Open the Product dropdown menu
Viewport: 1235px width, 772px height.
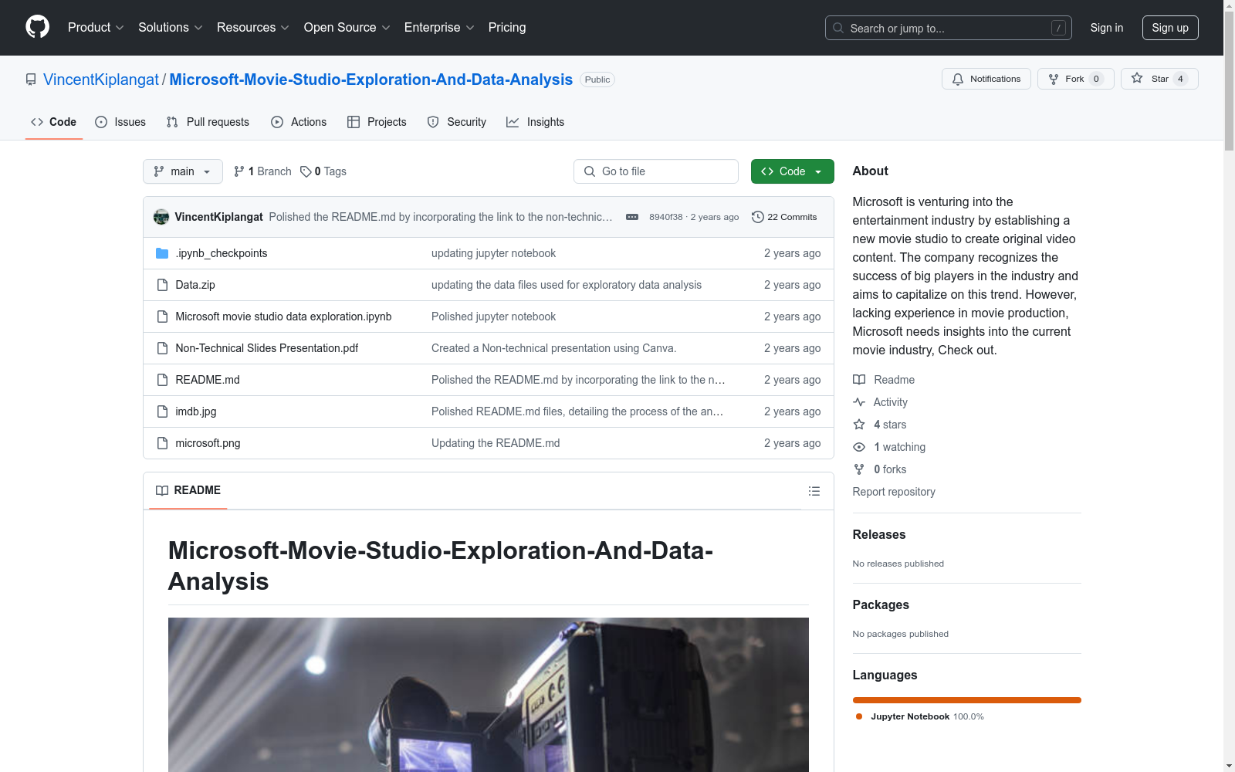point(96,28)
